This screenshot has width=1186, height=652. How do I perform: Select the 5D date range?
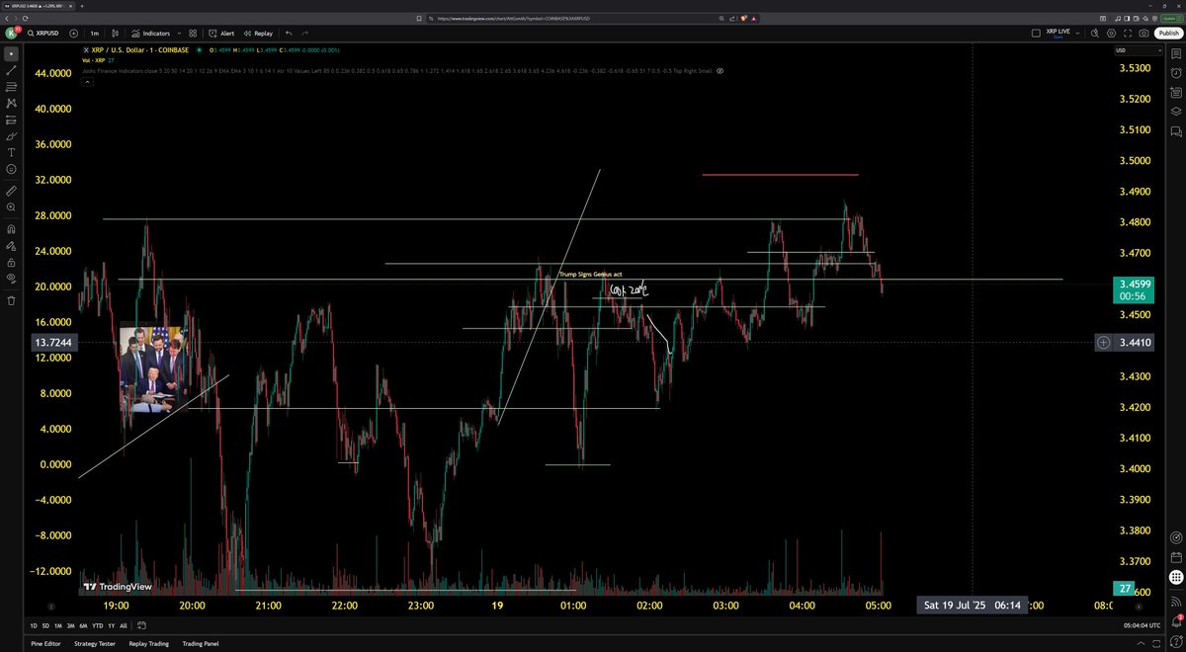[x=45, y=625]
